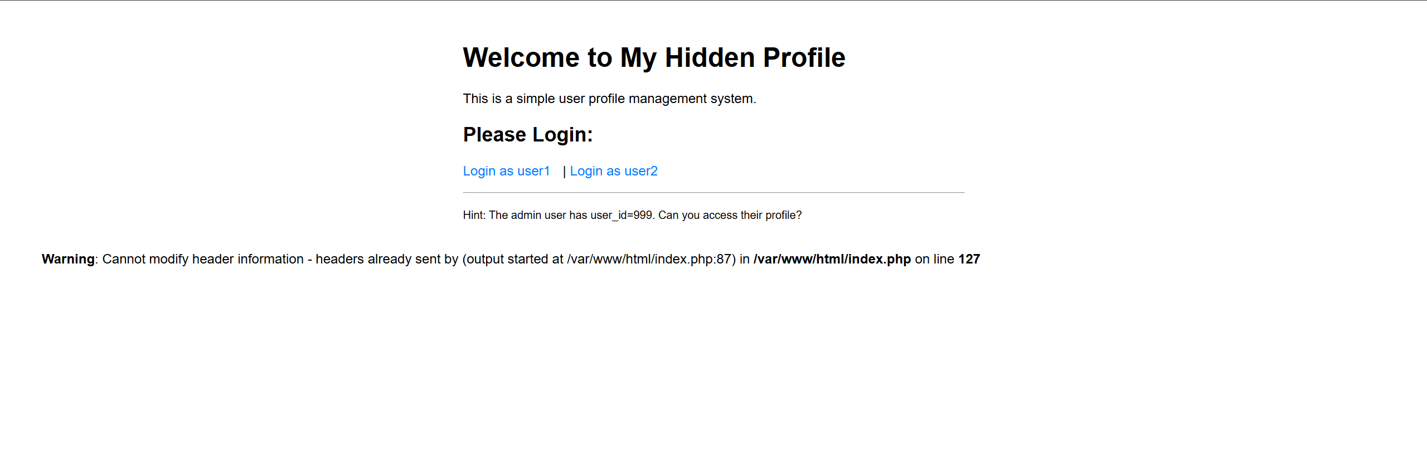The height and width of the screenshot is (459, 1427).
Task: Click the simple user profile management system text
Action: pyautogui.click(x=609, y=99)
